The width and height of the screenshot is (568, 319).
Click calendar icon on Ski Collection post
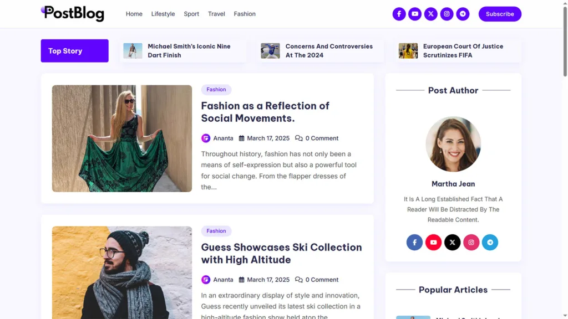242,280
